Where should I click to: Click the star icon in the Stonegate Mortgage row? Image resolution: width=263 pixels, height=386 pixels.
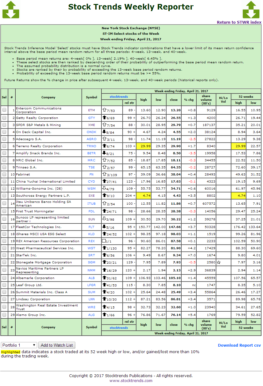point(219,262)
